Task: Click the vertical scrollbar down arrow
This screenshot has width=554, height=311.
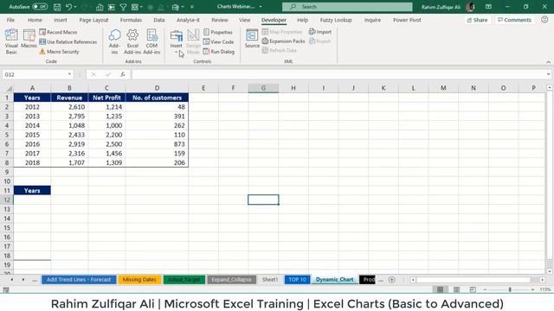Action: (x=550, y=271)
